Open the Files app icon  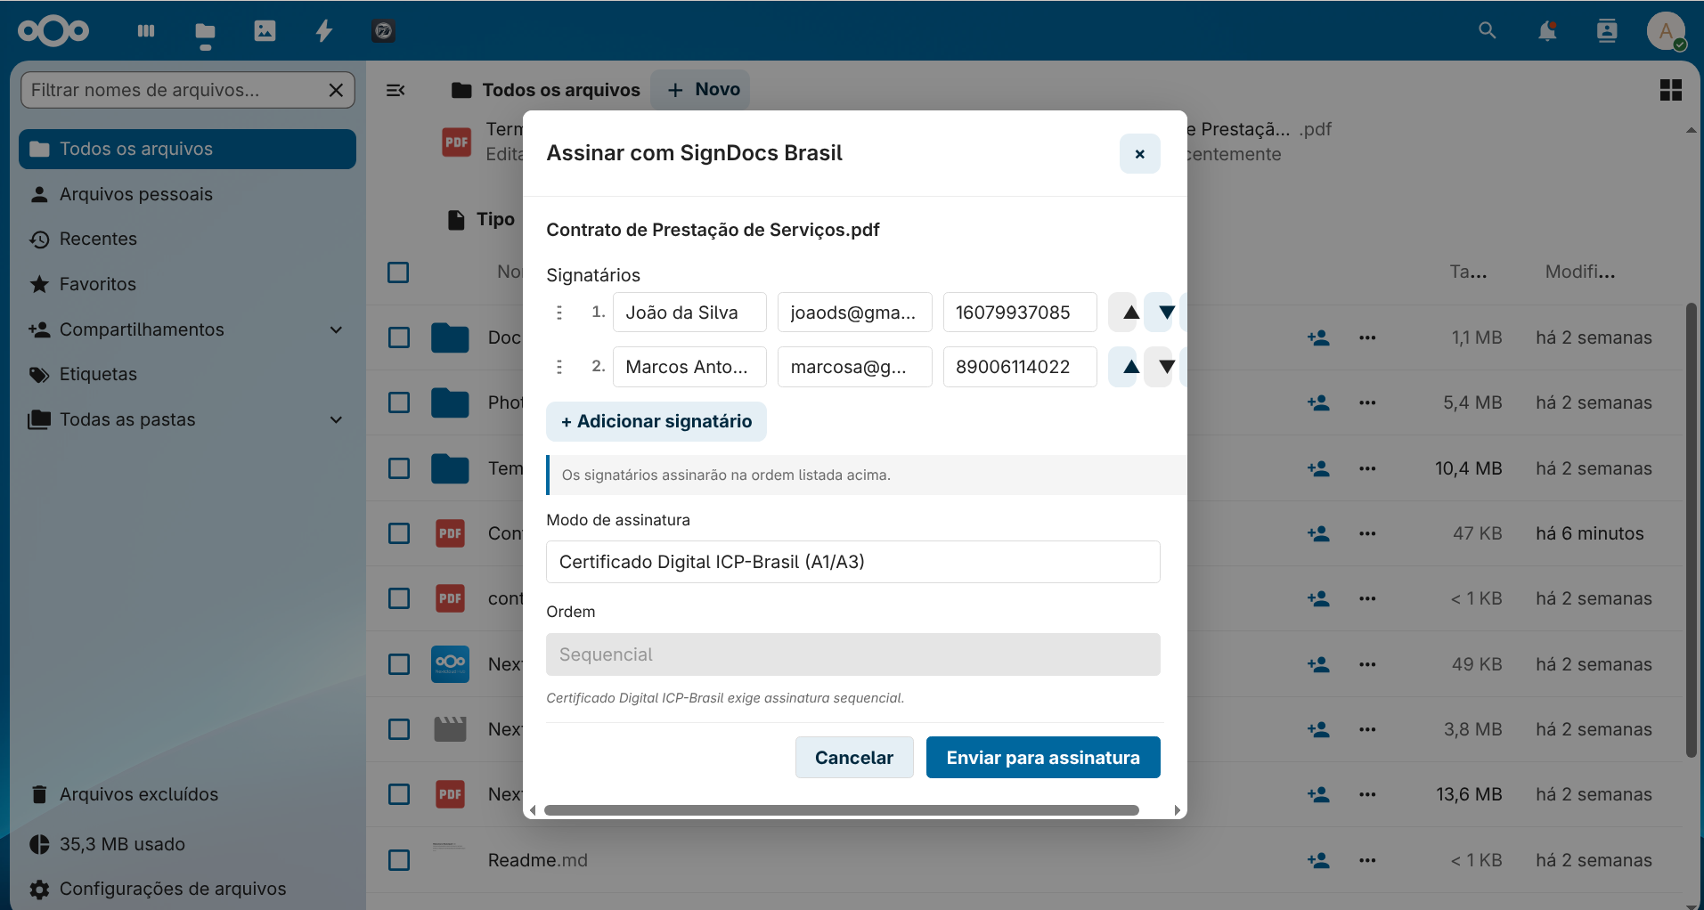pos(205,32)
